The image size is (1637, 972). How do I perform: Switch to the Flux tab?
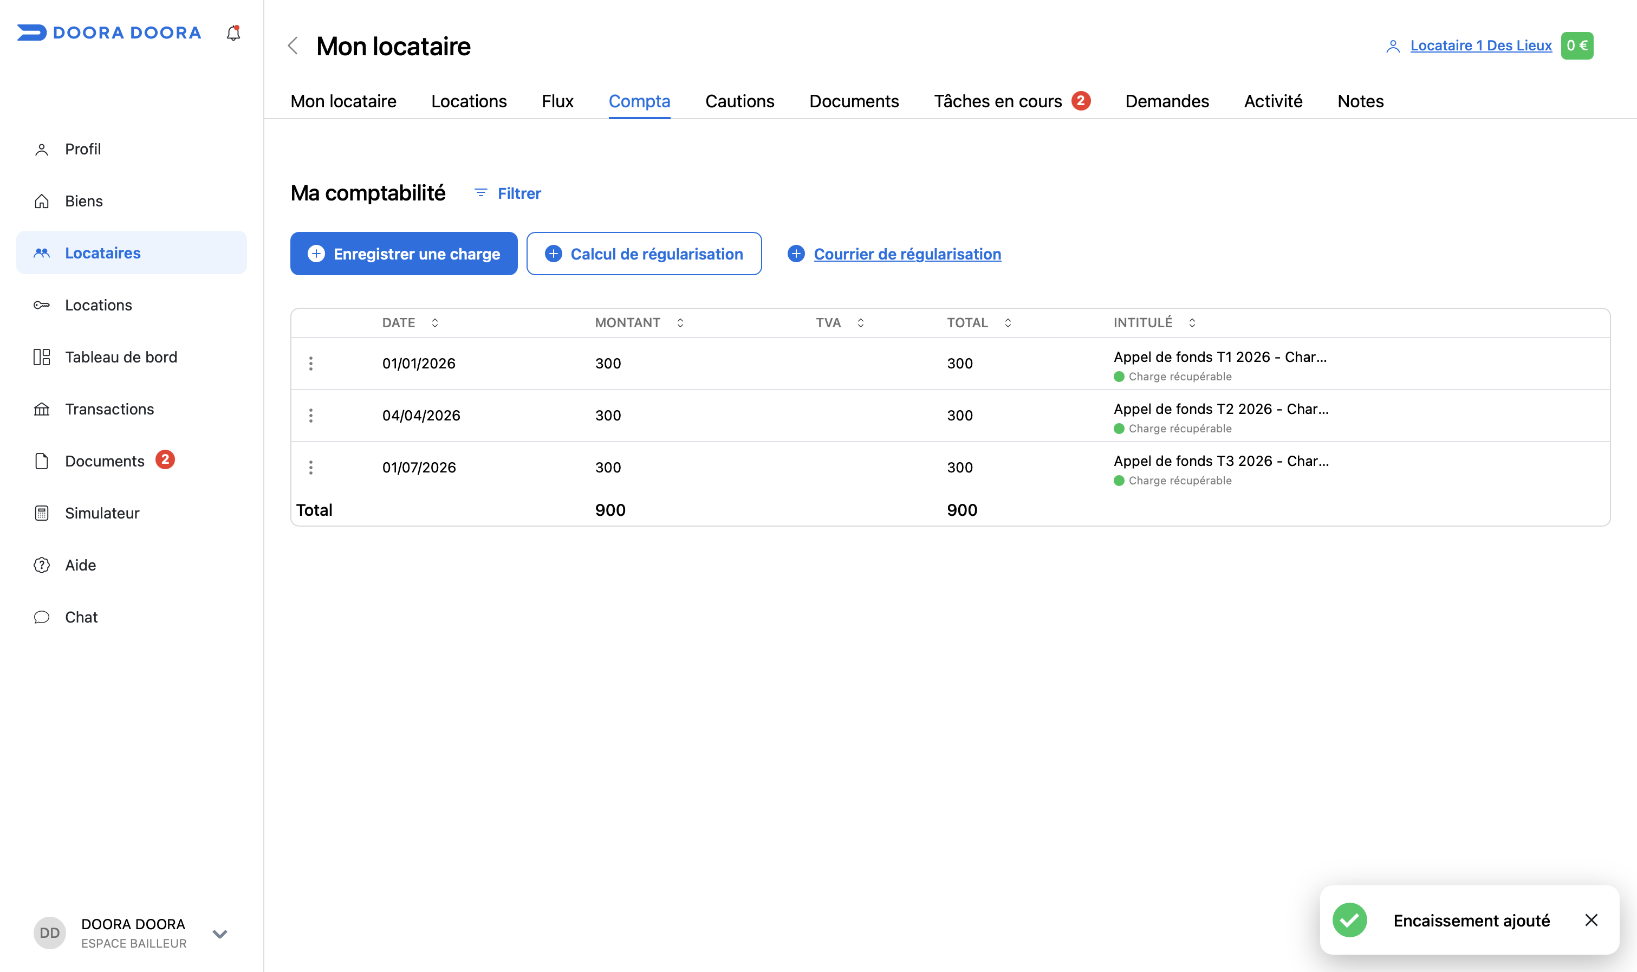tap(557, 101)
